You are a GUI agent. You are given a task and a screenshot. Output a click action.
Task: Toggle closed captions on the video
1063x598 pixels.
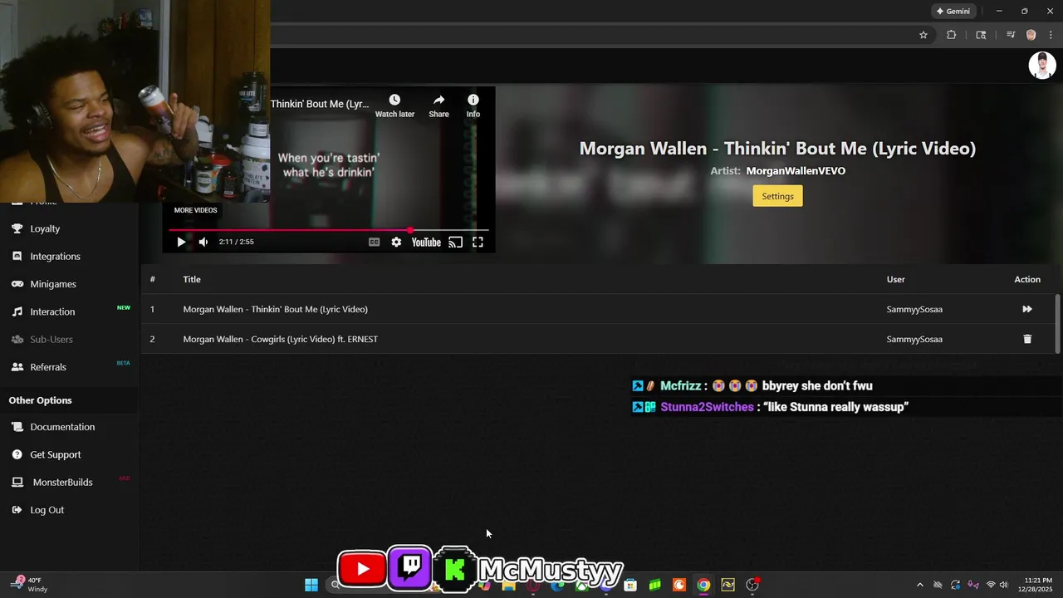374,243
